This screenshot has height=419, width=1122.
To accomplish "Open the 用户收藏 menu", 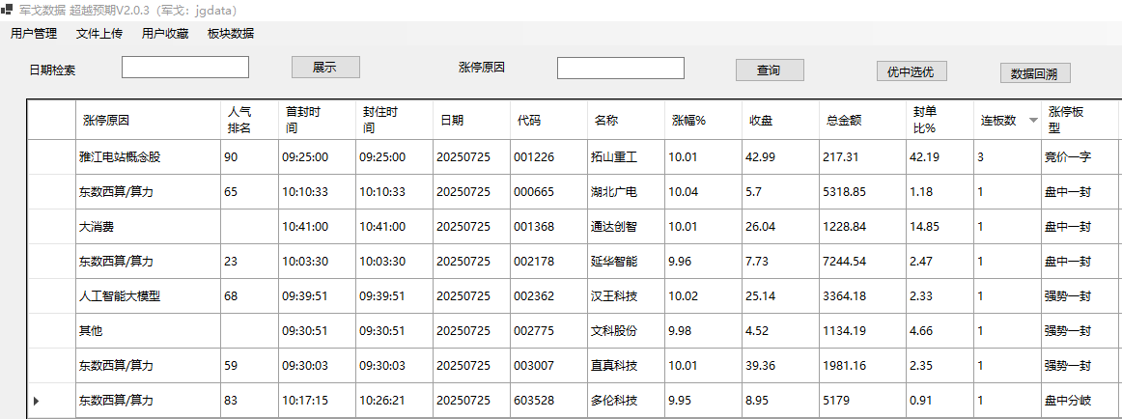I will tap(165, 34).
